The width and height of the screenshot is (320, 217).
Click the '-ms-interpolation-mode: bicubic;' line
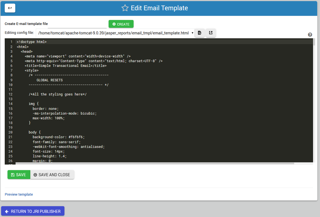tap(64, 113)
